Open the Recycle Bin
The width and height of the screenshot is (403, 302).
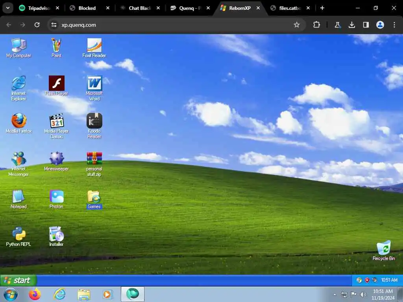384,250
